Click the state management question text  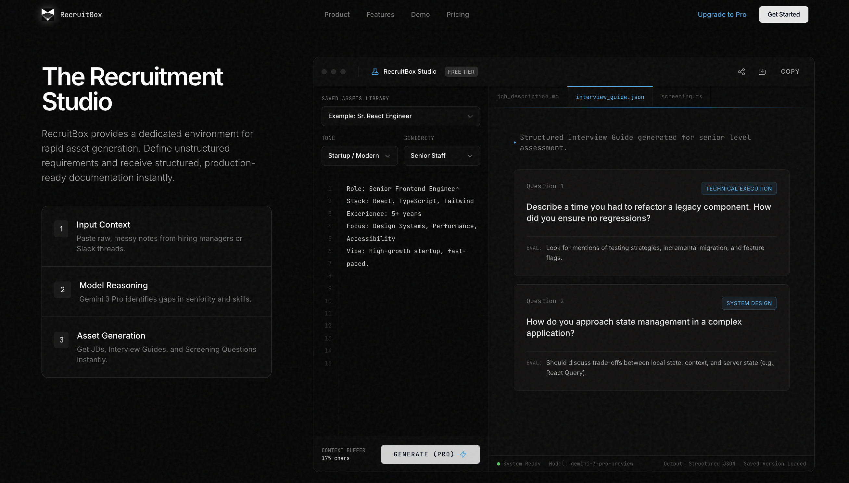pyautogui.click(x=634, y=327)
